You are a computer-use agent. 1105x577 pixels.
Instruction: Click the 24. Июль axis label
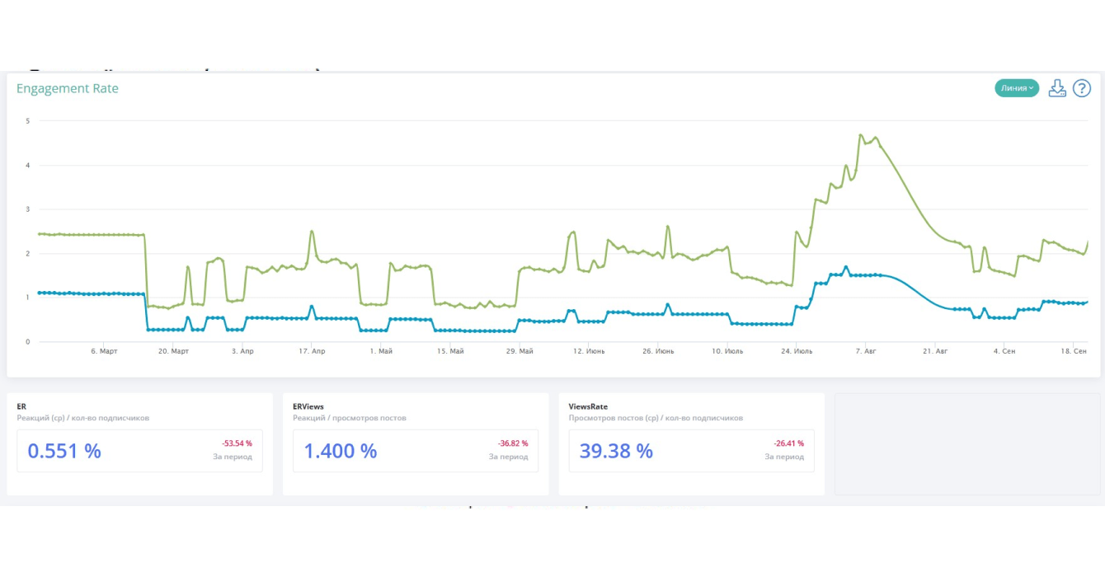point(797,351)
